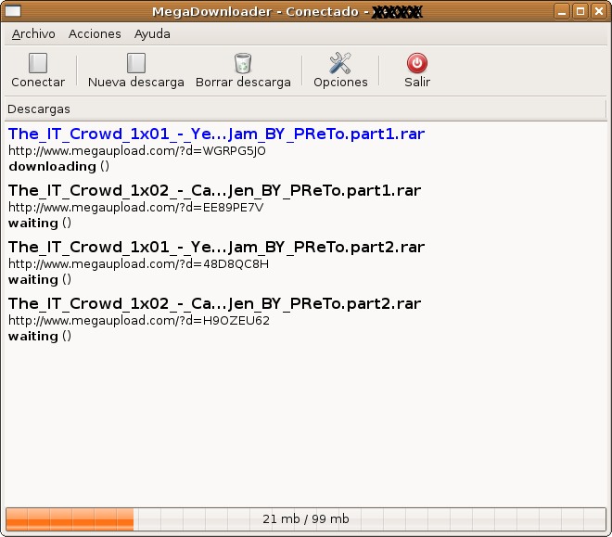The image size is (612, 537).
Task: Open Opciones with the tools icon
Action: pos(340,63)
